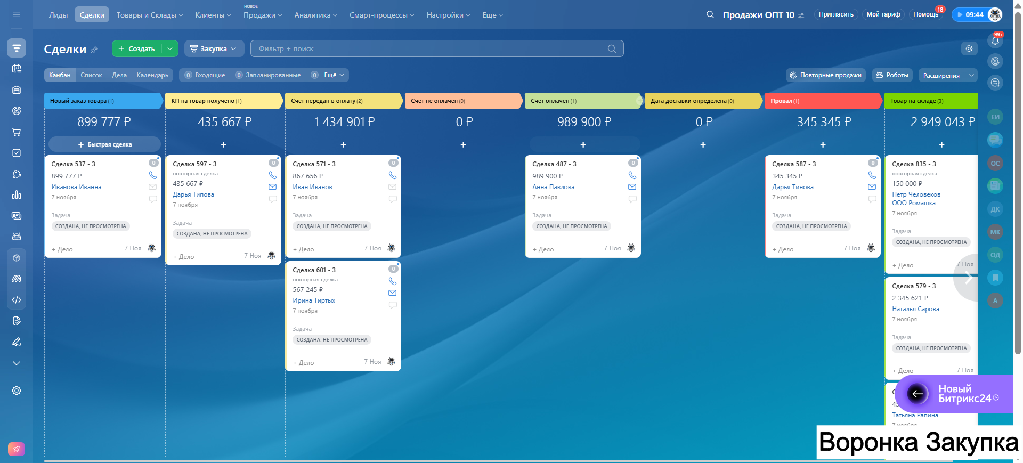Expand the Товары и Склады menu
Image resolution: width=1023 pixels, height=463 pixels.
[x=150, y=15]
